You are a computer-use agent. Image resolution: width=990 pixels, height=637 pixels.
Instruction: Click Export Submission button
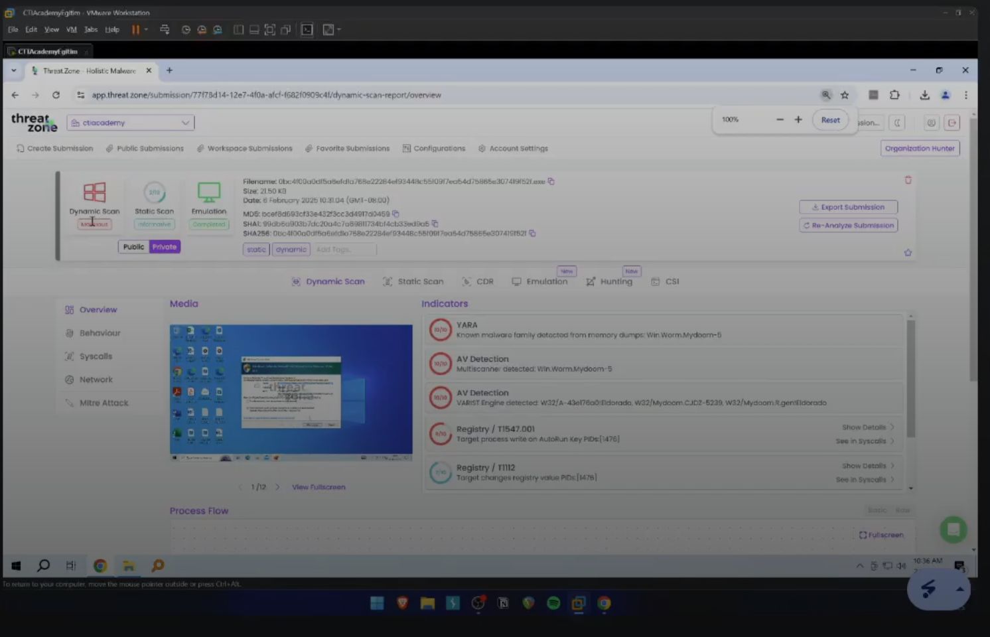pos(848,207)
